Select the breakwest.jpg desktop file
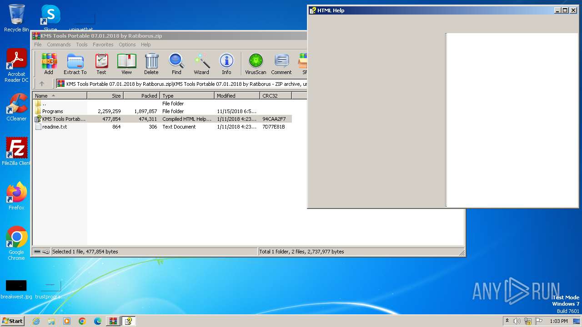 coord(16,289)
